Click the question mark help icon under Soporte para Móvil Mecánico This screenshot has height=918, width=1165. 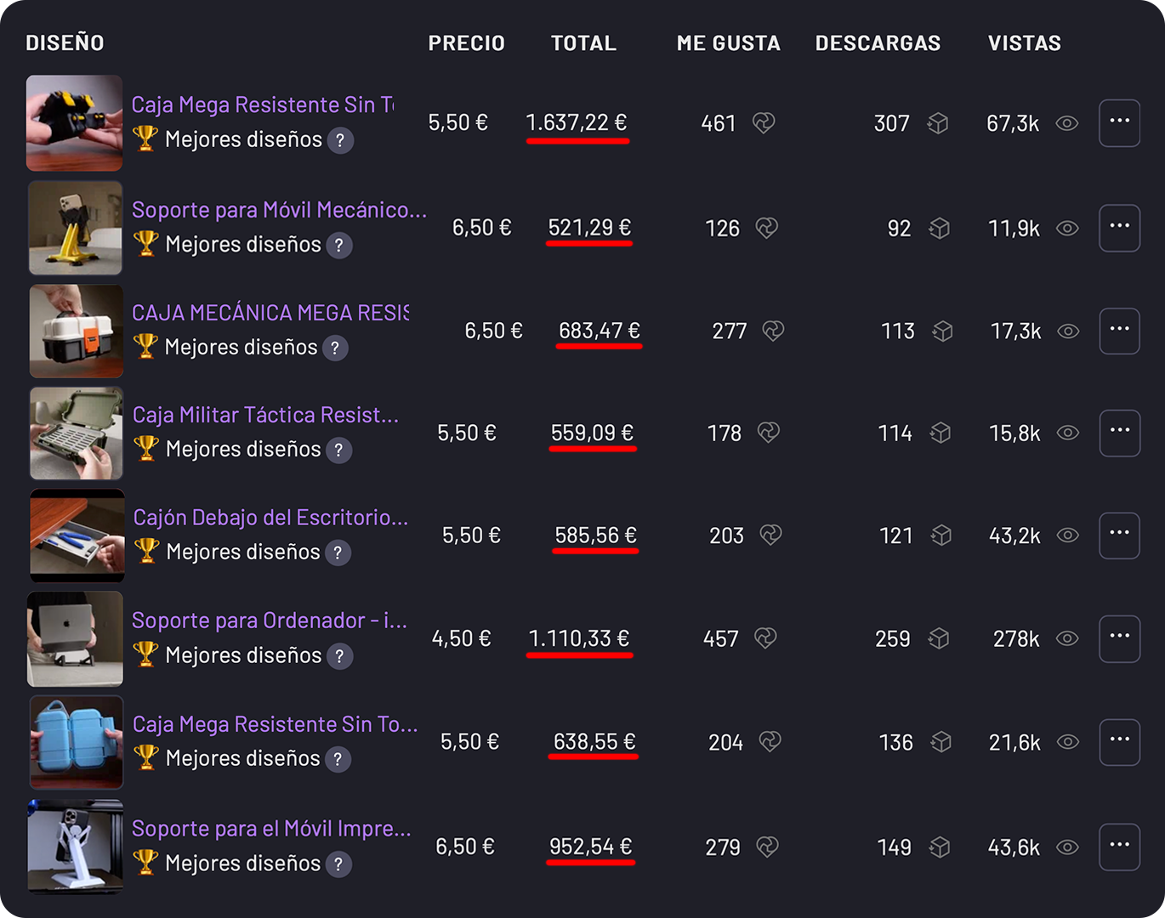tap(339, 245)
